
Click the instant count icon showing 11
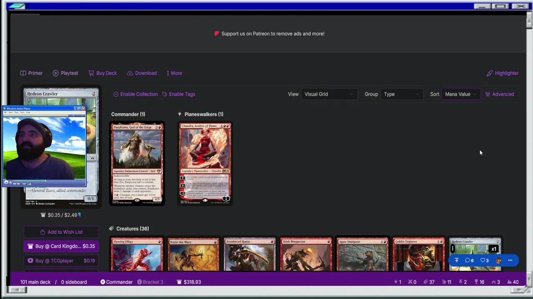(446, 282)
